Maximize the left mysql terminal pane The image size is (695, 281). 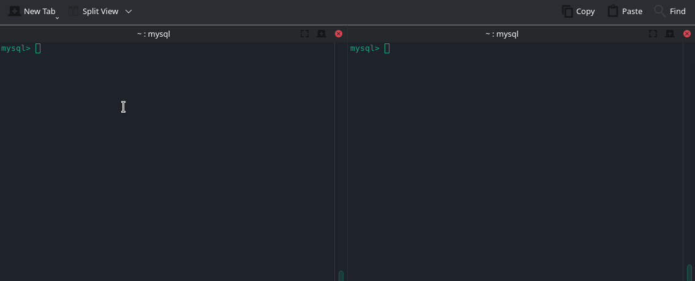(304, 34)
